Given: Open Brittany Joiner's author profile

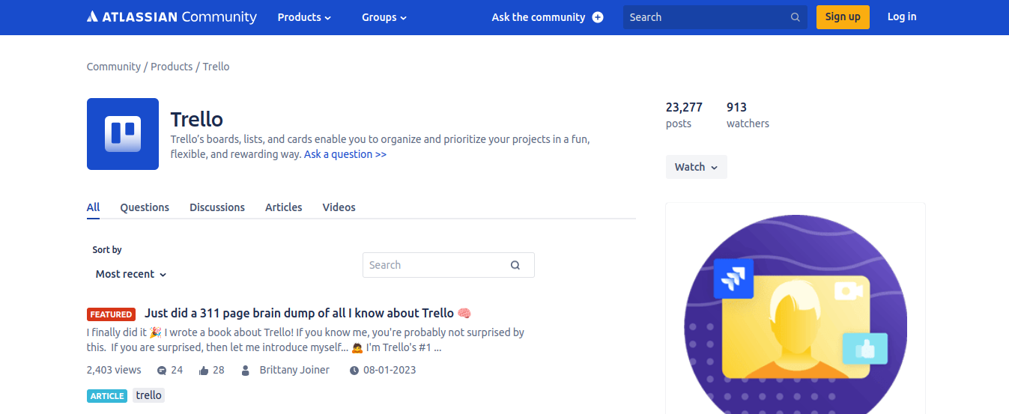Looking at the screenshot, I should 294,370.
